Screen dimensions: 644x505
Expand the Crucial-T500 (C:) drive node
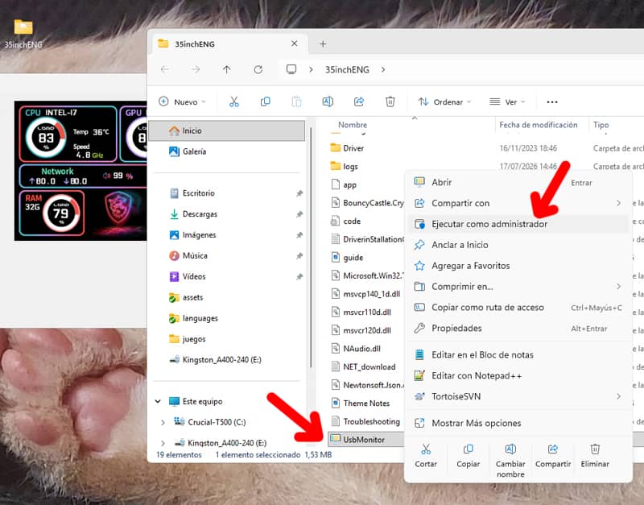(163, 422)
